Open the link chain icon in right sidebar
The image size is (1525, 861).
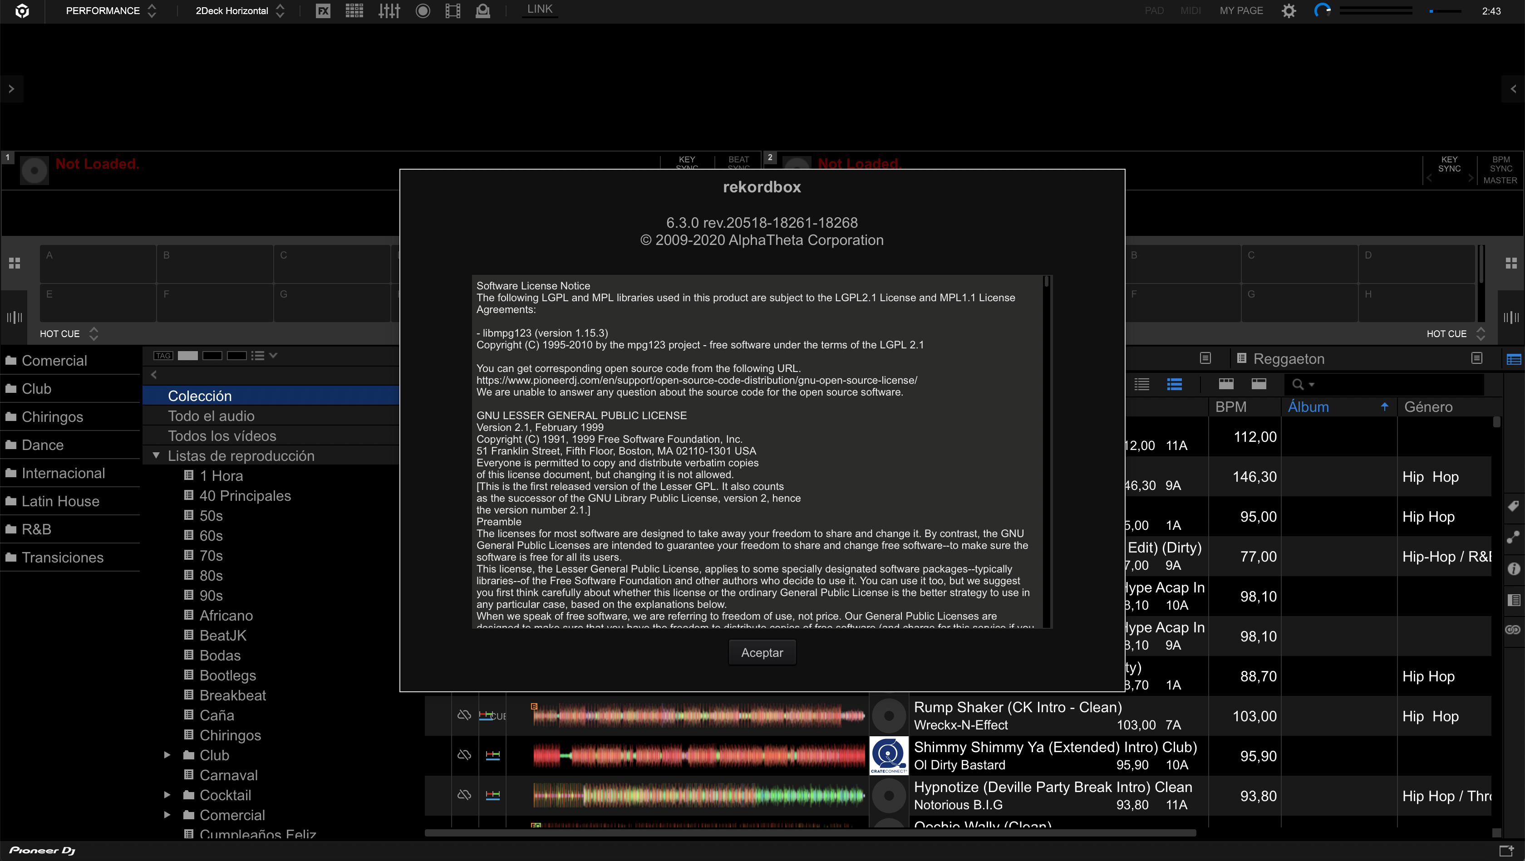click(1514, 629)
